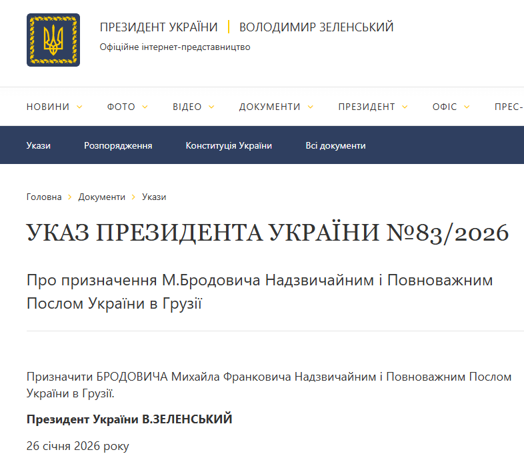Select the Укази tab in blue bar
This screenshot has height=476, width=524.
[39, 145]
